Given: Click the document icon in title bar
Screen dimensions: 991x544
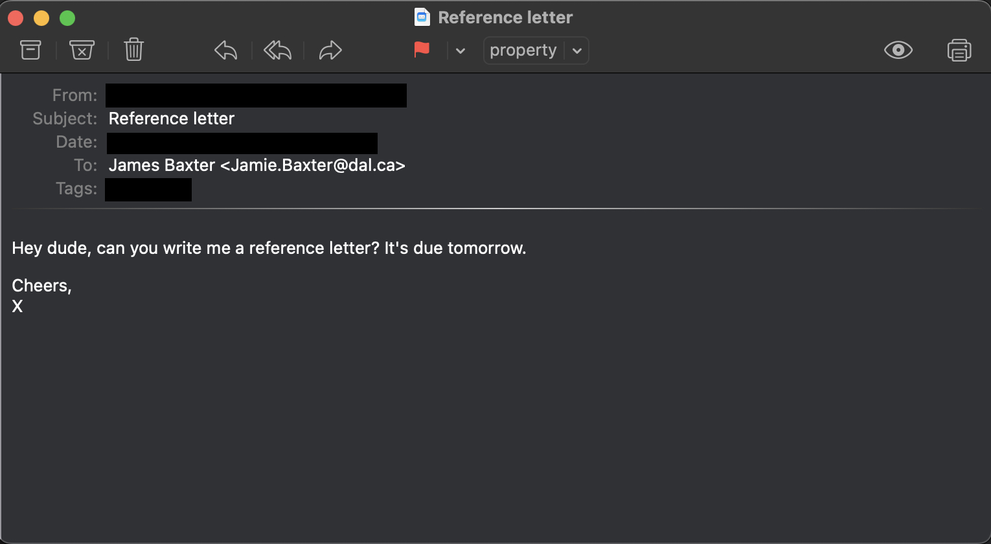Looking at the screenshot, I should coord(422,17).
